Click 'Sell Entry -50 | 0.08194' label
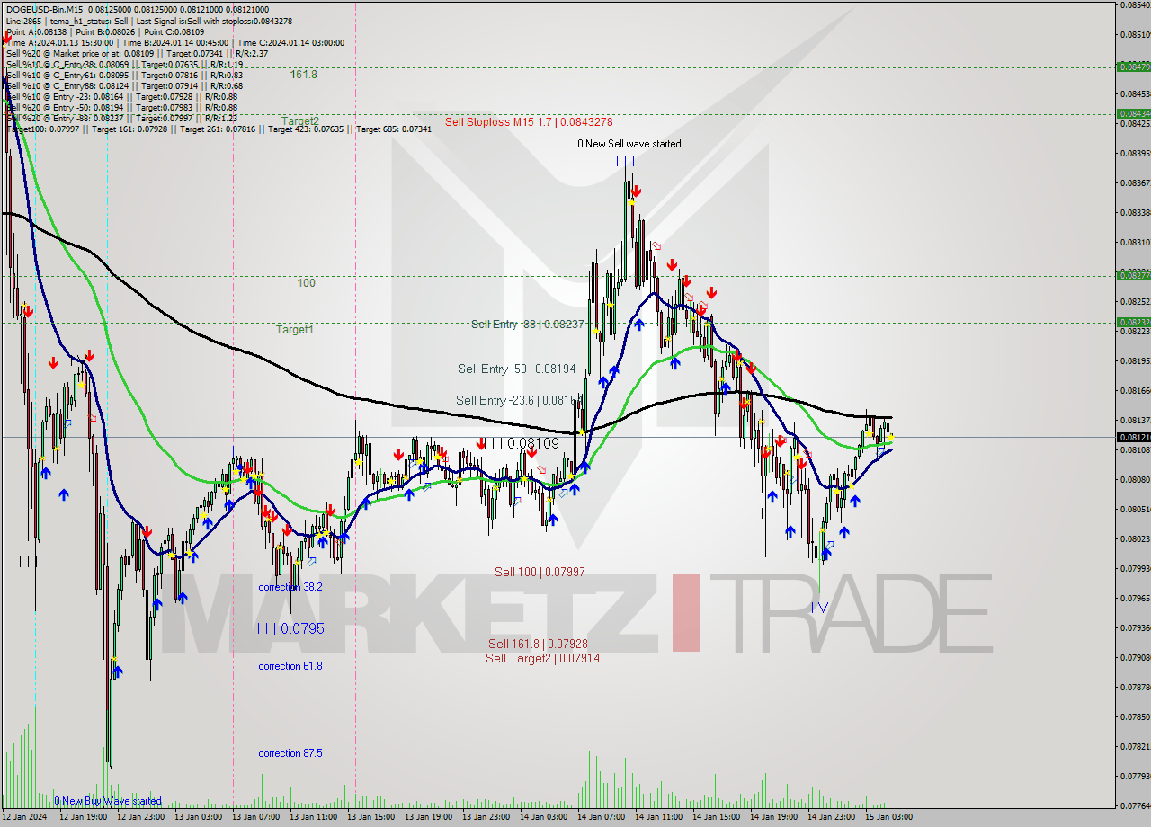The image size is (1151, 827). click(516, 369)
